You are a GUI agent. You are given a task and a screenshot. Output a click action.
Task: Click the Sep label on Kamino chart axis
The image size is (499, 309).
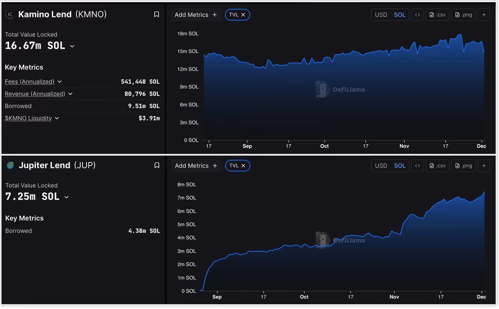(x=247, y=146)
